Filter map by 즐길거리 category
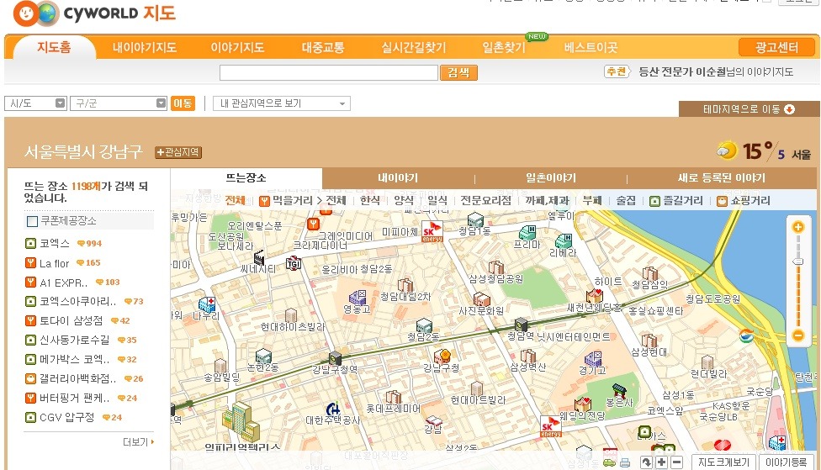Screen dimensions: 821x470 point(676,200)
